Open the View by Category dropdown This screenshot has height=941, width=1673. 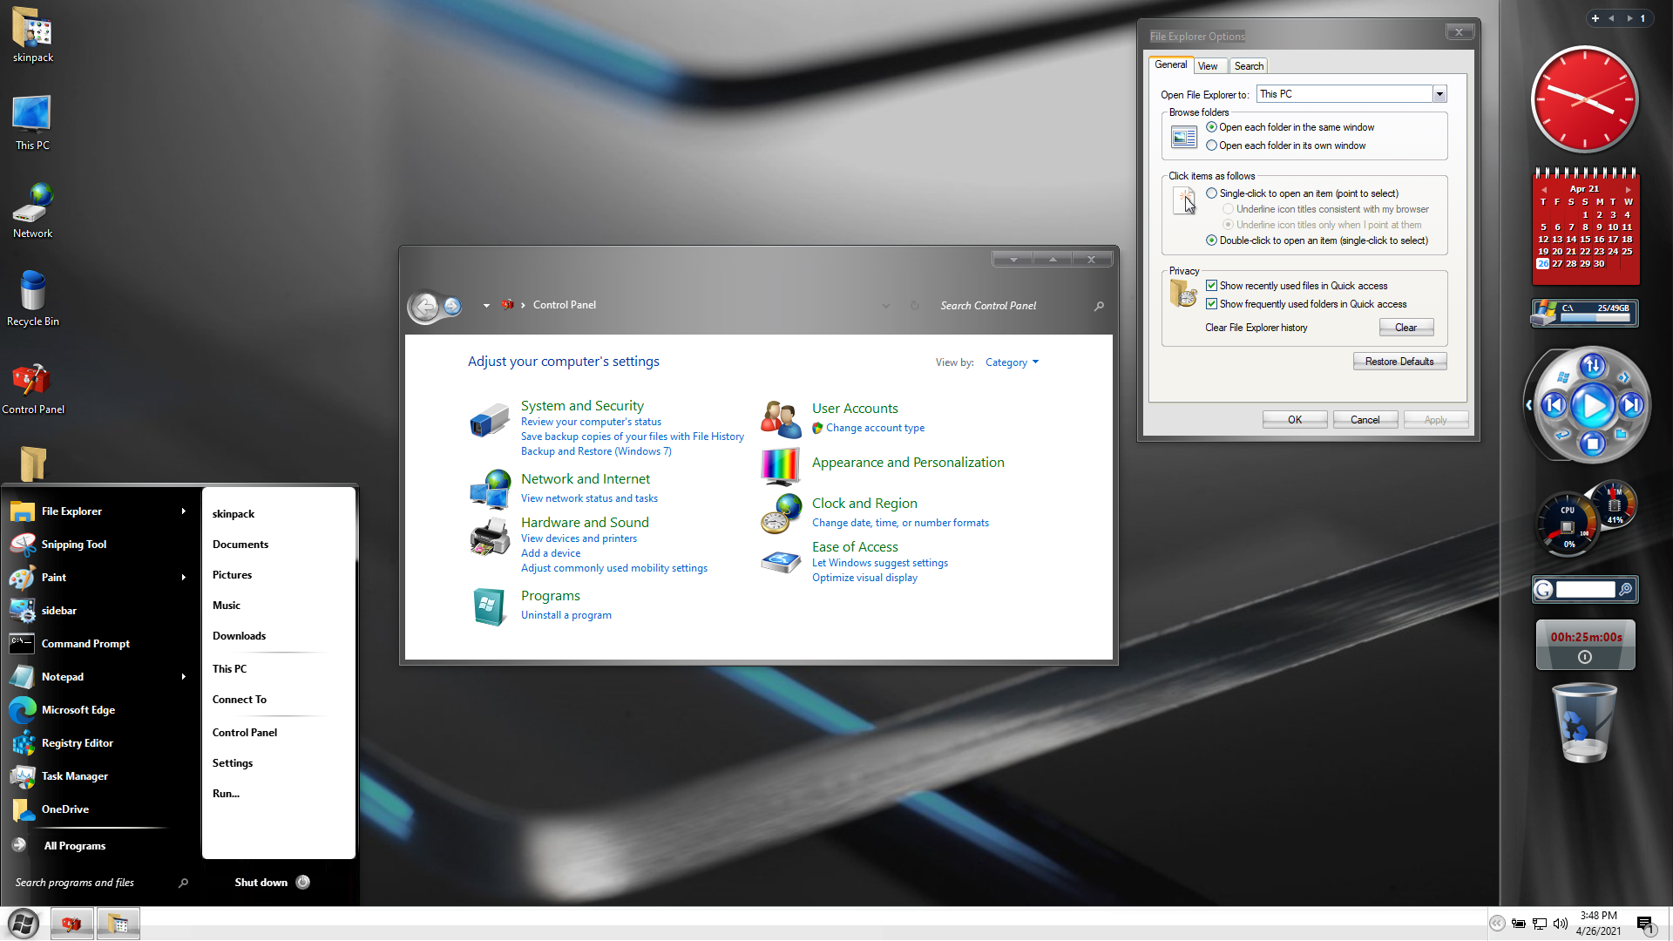(1012, 362)
